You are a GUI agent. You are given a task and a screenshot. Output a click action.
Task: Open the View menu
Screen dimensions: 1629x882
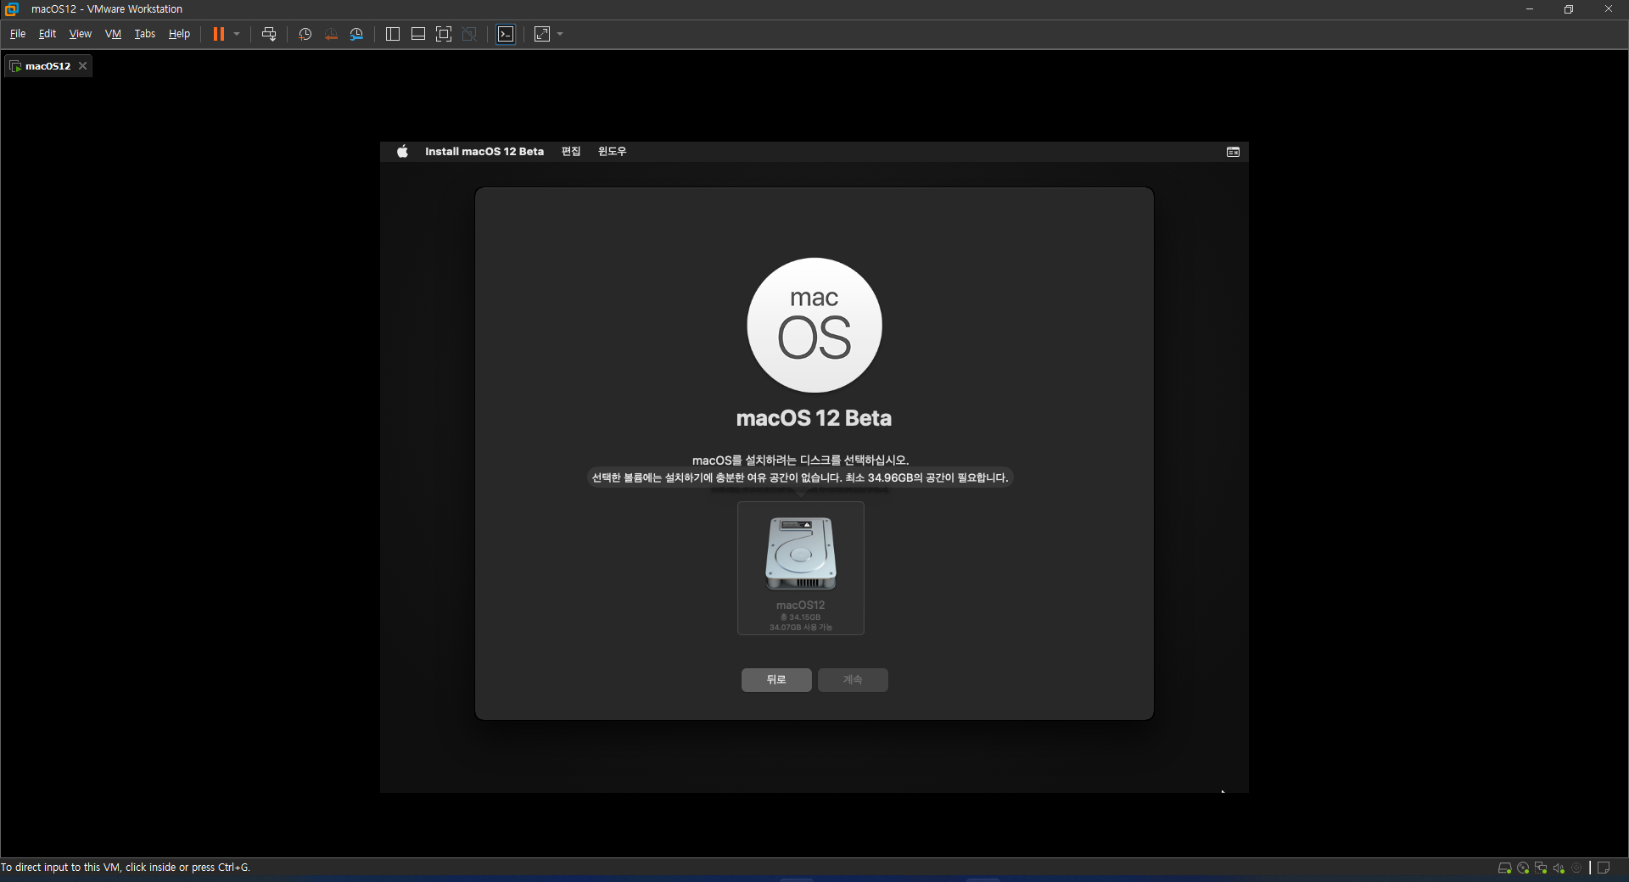coord(80,34)
